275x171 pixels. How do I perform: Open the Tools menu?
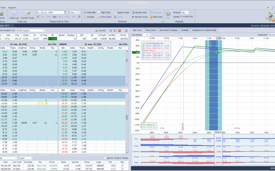click(x=3, y=8)
